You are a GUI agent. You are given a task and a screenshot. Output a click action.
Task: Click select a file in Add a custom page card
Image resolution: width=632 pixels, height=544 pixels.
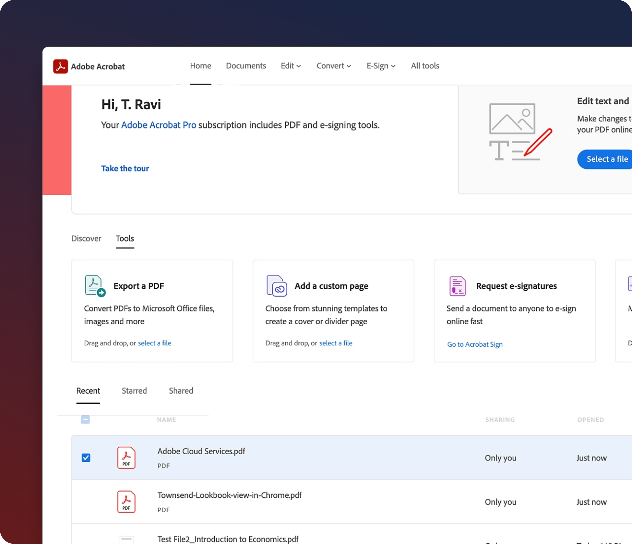tap(336, 343)
